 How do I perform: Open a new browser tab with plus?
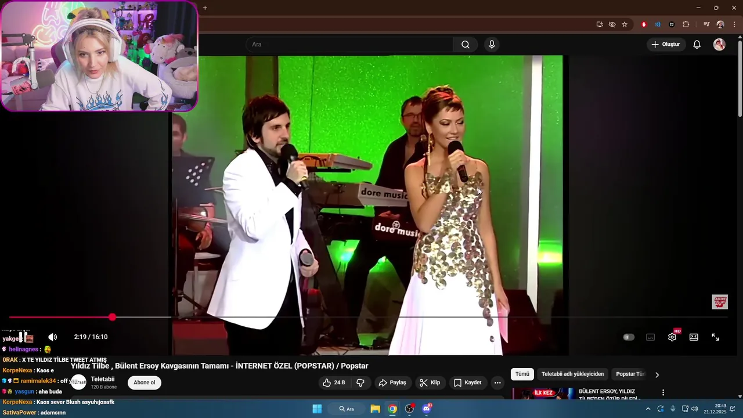[x=205, y=8]
